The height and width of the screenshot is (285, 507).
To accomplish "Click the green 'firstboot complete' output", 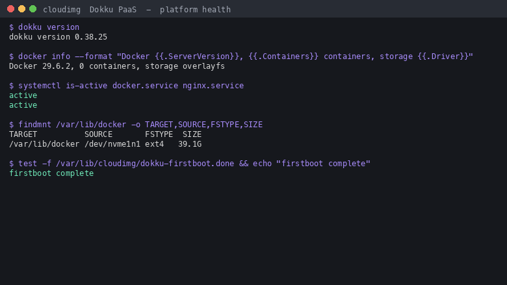I will (51, 173).
